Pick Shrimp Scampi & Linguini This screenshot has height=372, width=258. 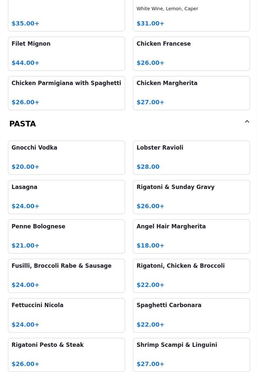tap(191, 355)
